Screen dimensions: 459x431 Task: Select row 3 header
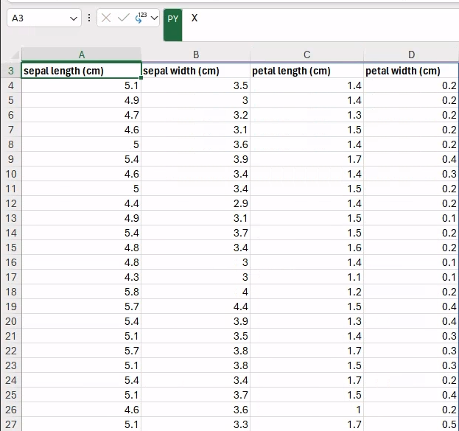coord(11,71)
